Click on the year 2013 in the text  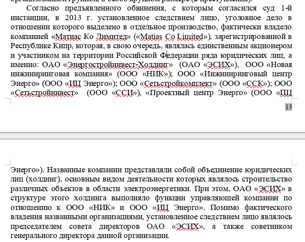tap(73, 18)
